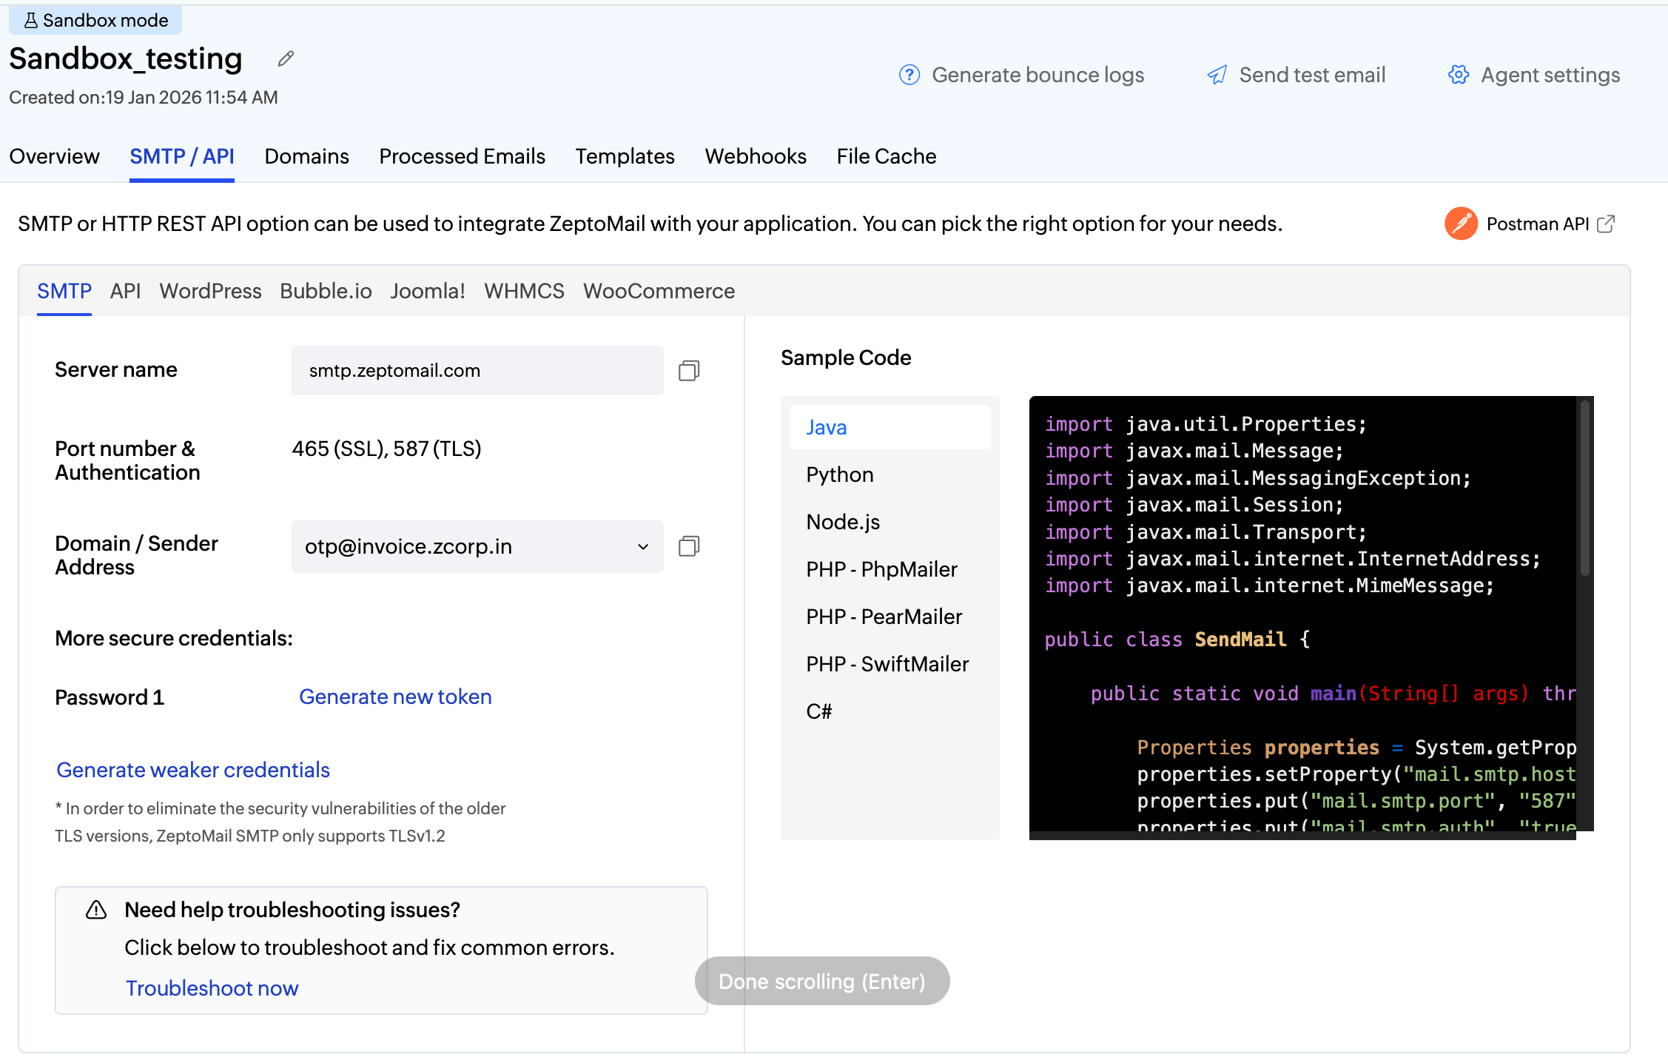The image size is (1668, 1060).
Task: Select the SMTP integration sub-tab
Action: pyautogui.click(x=64, y=291)
